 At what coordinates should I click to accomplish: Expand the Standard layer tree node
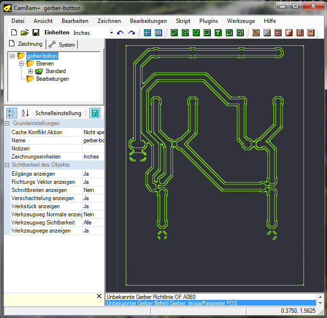tap(31, 71)
